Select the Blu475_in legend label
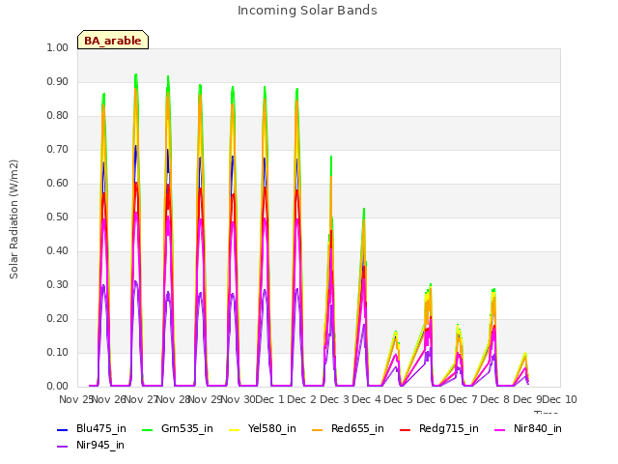The image size is (618, 464). (101, 428)
